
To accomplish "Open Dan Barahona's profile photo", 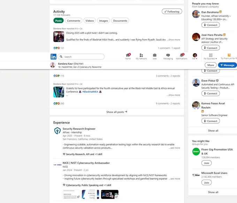I will tap(196, 14).
